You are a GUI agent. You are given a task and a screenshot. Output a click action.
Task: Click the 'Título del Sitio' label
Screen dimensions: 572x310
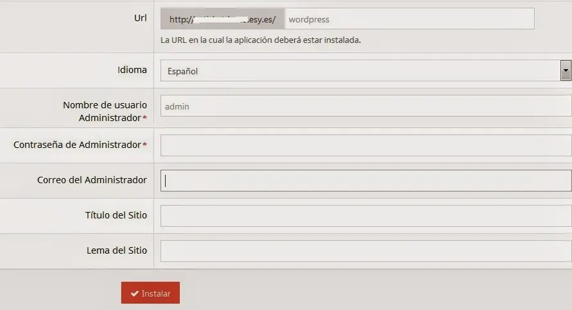[x=116, y=215]
